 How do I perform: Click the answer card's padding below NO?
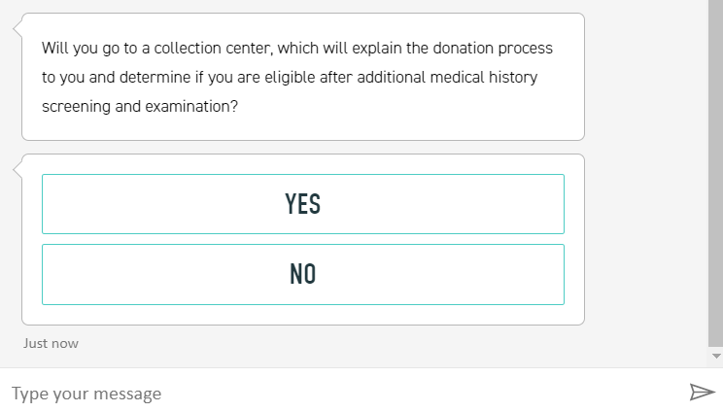click(x=302, y=314)
